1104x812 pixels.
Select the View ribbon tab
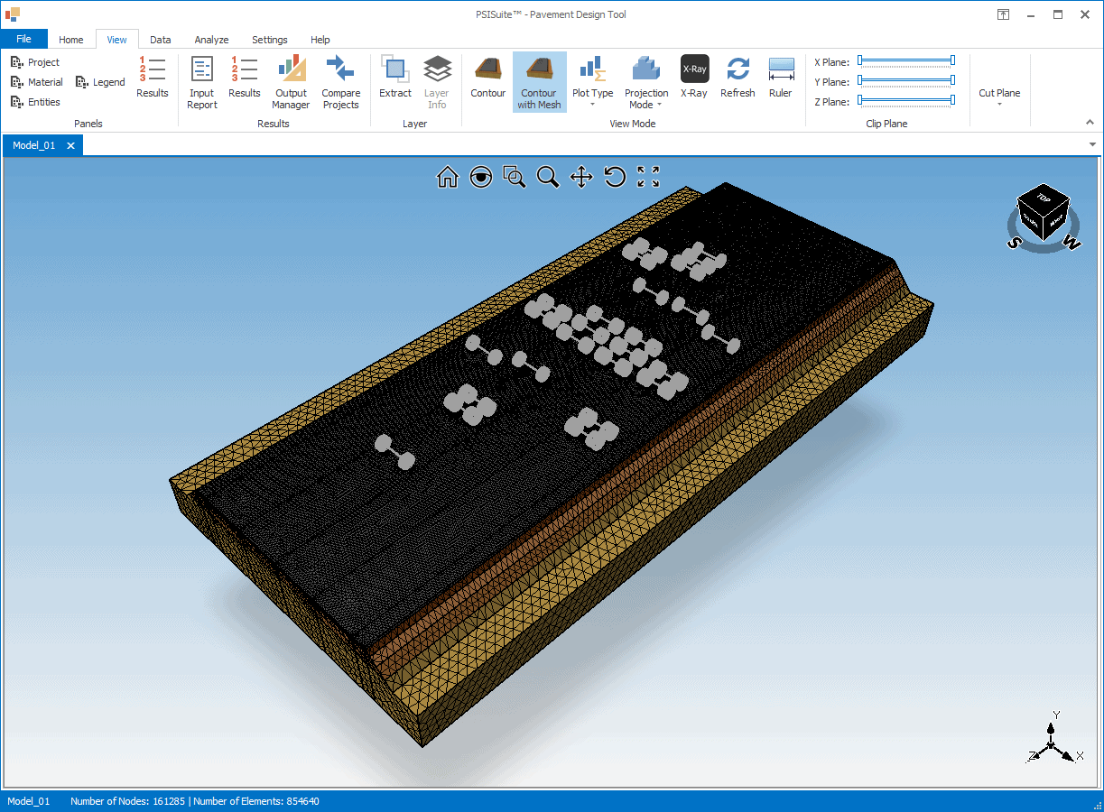pos(117,40)
